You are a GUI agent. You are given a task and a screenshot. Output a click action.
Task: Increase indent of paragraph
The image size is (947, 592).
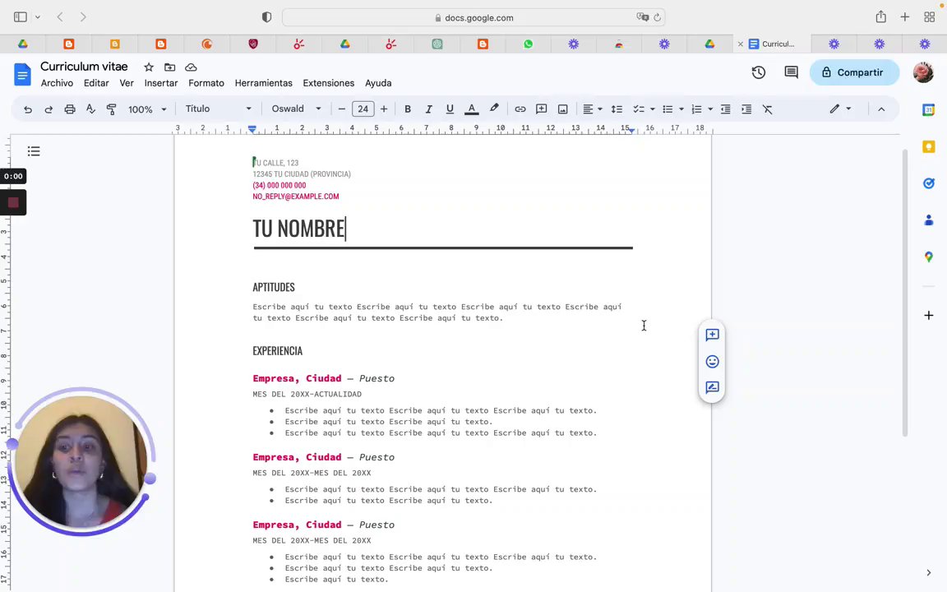[x=746, y=109]
